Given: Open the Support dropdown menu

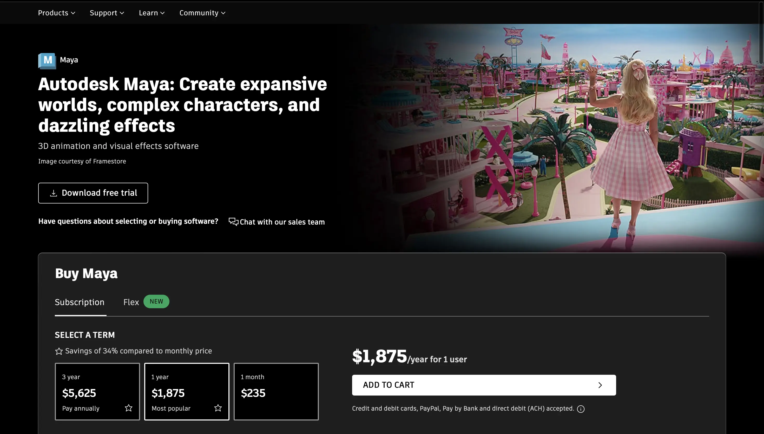Looking at the screenshot, I should coord(107,13).
